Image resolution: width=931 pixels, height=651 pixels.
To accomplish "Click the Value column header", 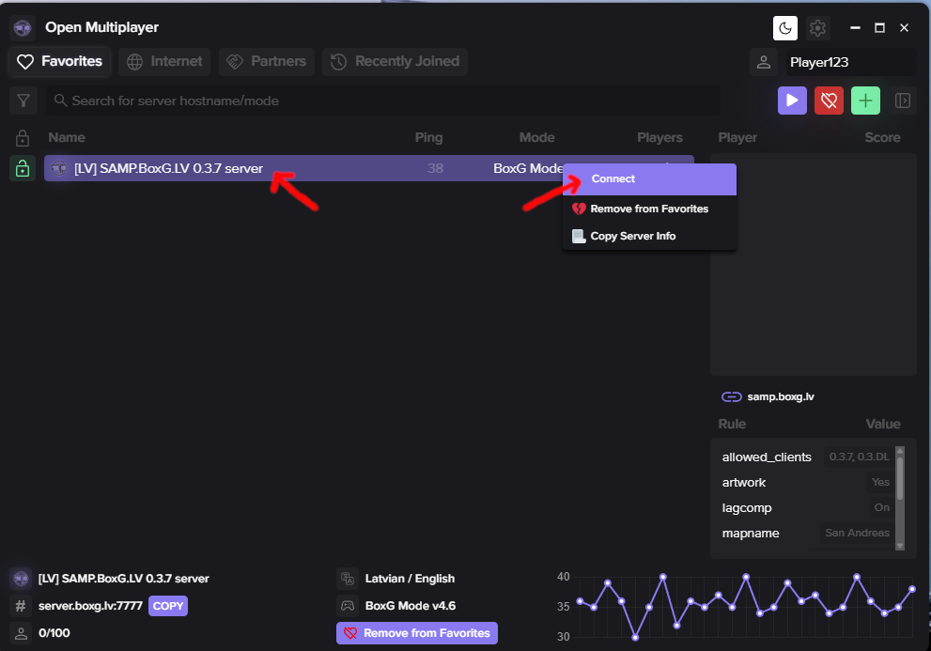I will (883, 424).
